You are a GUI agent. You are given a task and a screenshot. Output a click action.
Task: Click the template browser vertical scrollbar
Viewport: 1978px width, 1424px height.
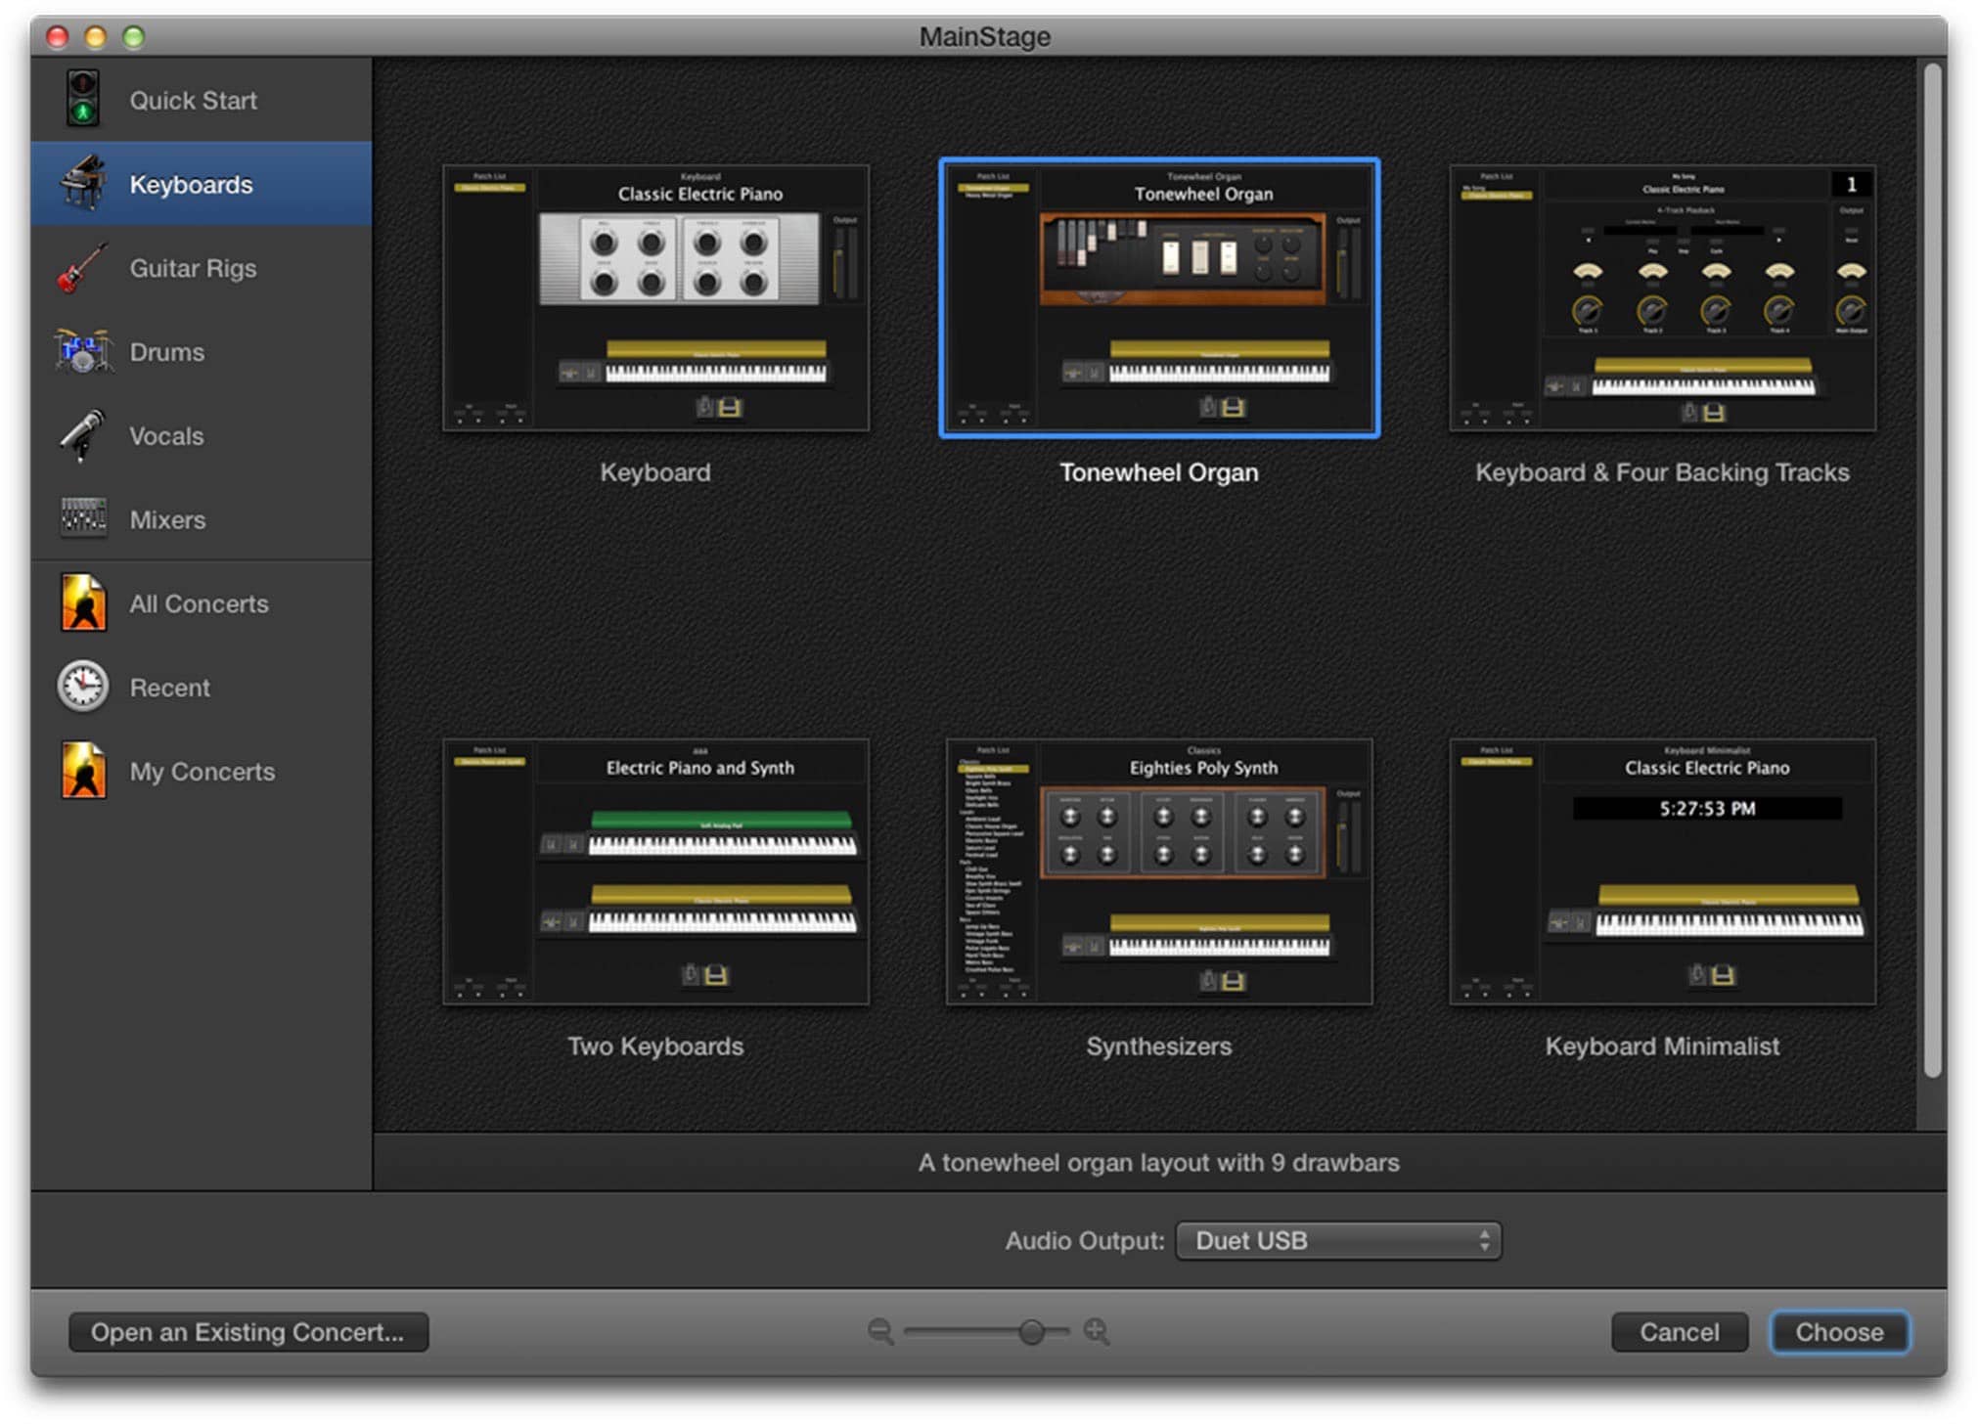(1932, 571)
